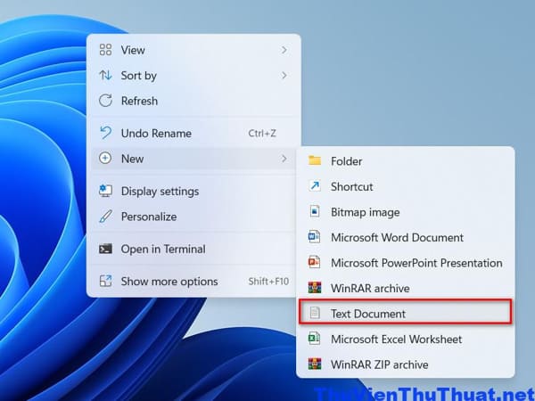Choose Personalize menu entry
Viewport: 535px width, 401px height.
click(193, 217)
